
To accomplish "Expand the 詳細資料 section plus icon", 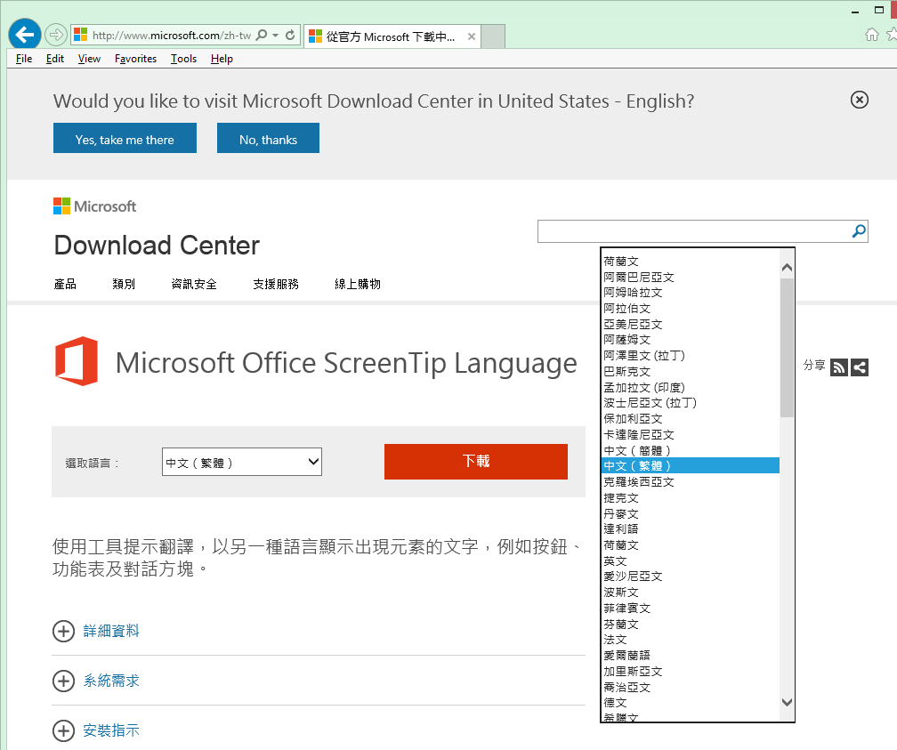I will pos(63,631).
